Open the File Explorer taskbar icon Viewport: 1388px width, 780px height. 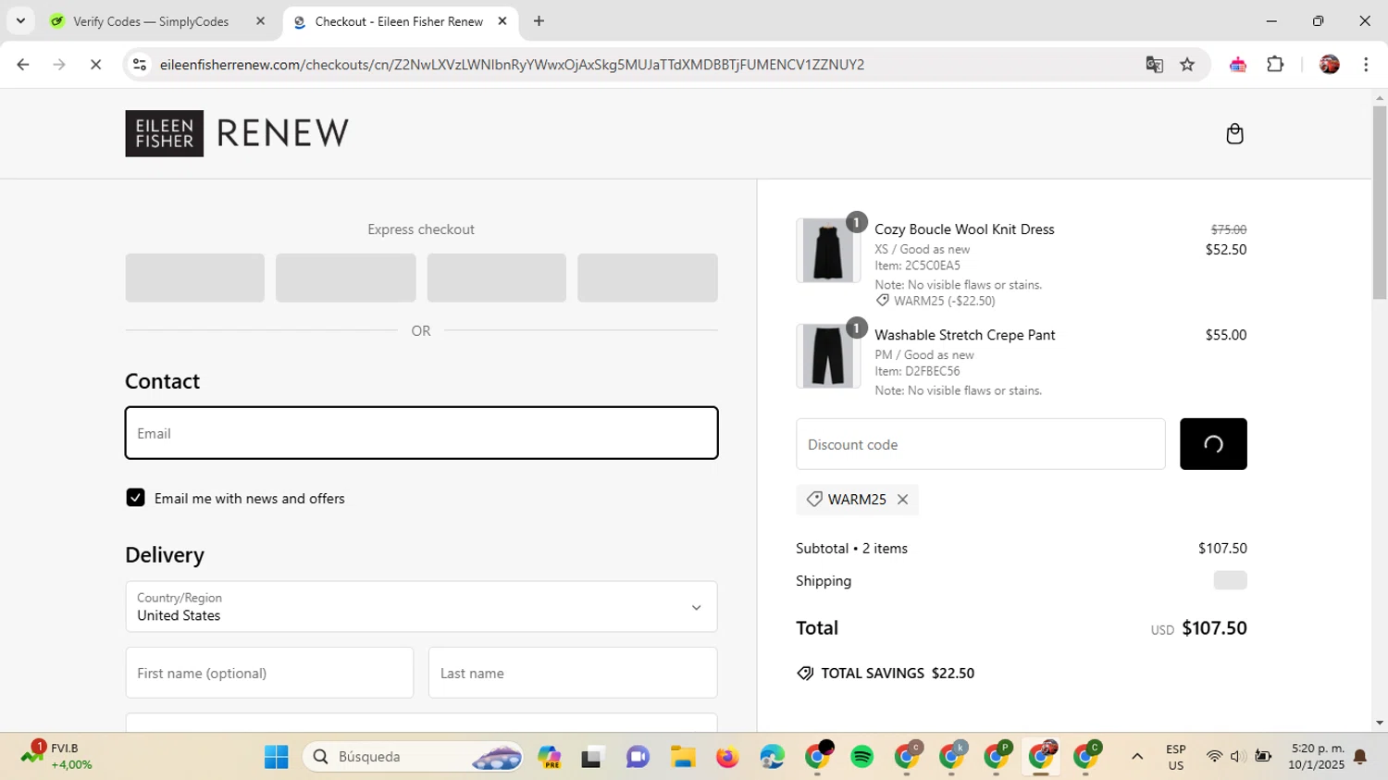pyautogui.click(x=683, y=757)
